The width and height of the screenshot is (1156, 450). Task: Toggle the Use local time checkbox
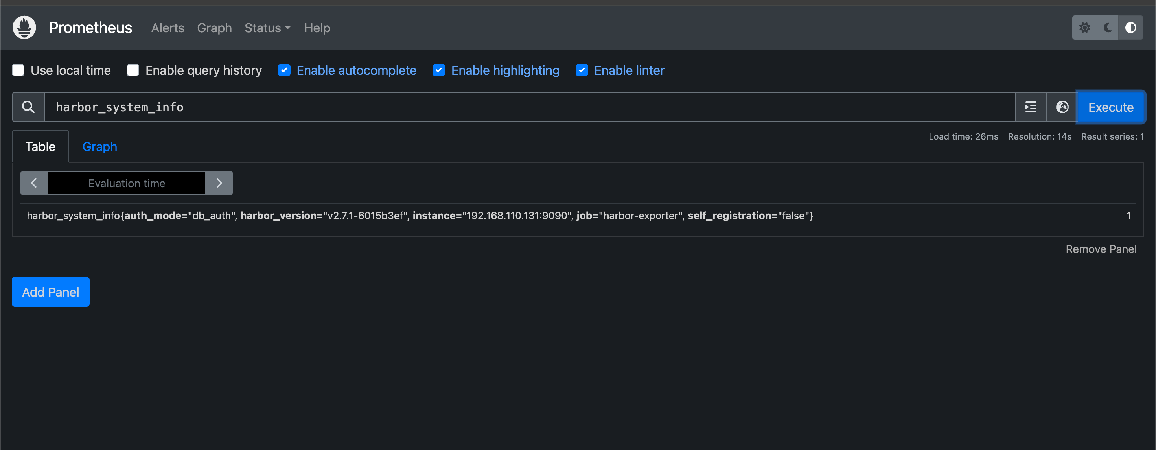point(18,70)
